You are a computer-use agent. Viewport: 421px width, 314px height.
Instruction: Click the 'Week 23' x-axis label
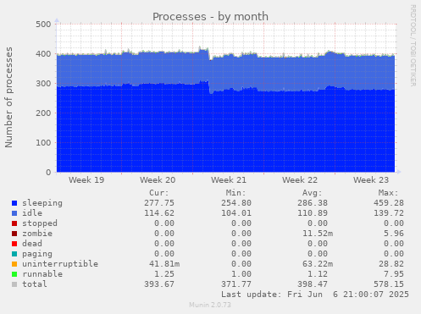point(371,180)
